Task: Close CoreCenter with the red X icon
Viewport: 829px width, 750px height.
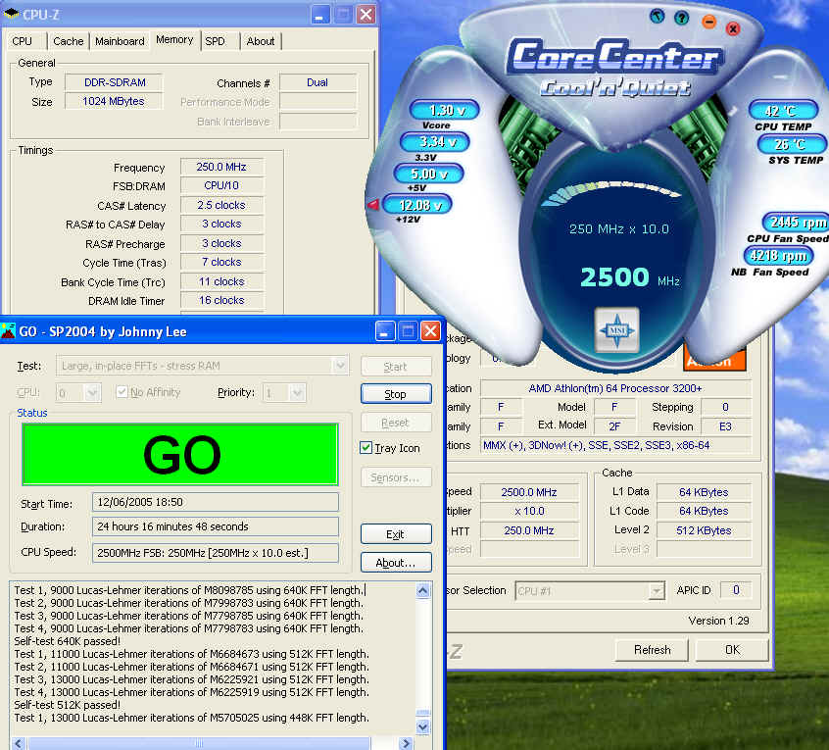Action: [x=733, y=29]
